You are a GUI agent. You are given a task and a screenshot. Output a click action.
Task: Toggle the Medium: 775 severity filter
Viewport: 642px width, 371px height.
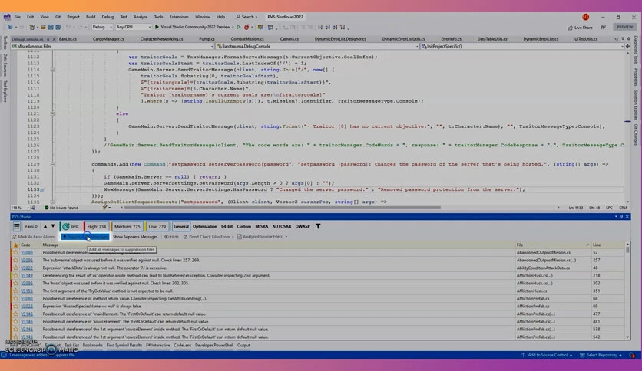tap(127, 226)
